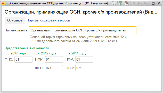The height and width of the screenshot is (93, 163).
Task: Maximize the window using the square icon
Action: 153,3
